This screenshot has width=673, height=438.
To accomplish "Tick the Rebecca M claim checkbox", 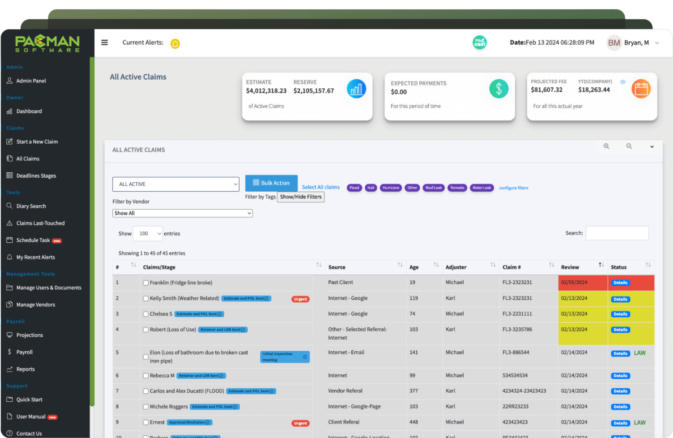I will 146,376.
